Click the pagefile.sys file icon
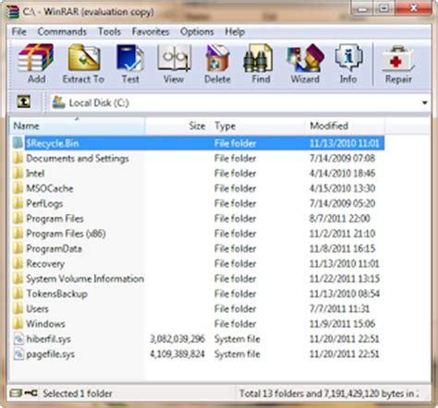 (18, 354)
